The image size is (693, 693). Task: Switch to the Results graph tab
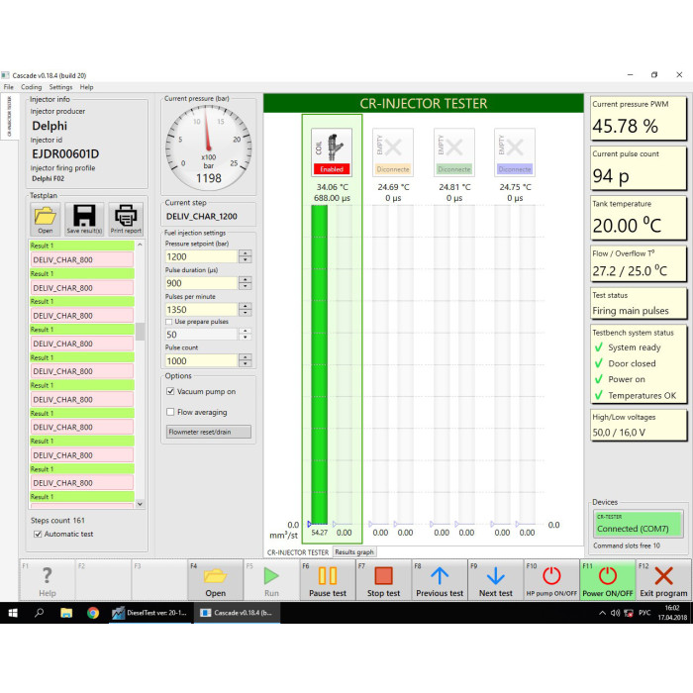point(353,551)
